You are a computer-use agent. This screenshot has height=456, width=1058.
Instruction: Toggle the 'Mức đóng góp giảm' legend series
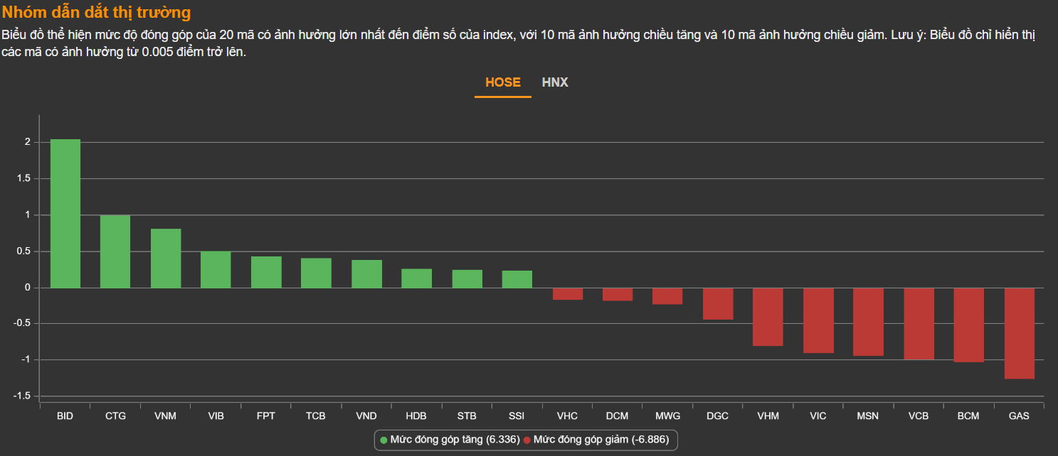[601, 440]
